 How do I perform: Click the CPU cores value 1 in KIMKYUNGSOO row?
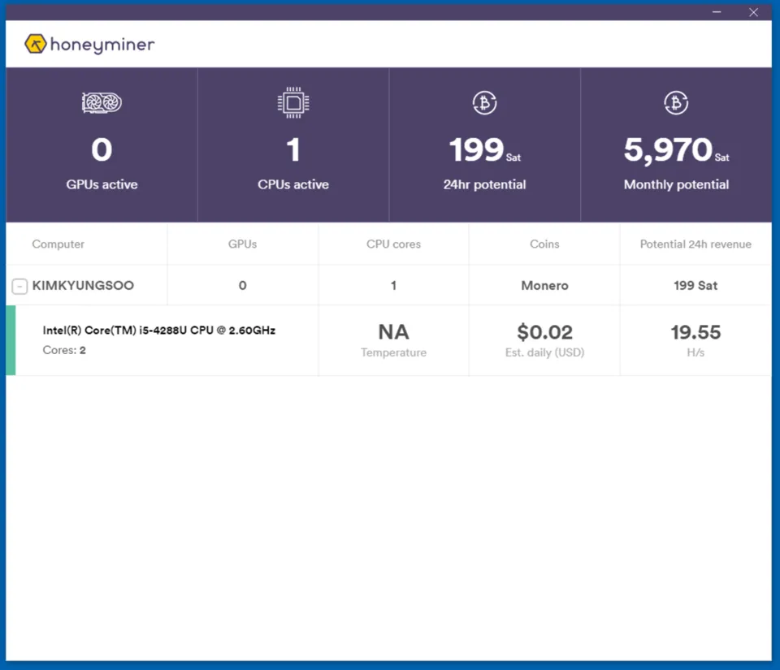393,285
